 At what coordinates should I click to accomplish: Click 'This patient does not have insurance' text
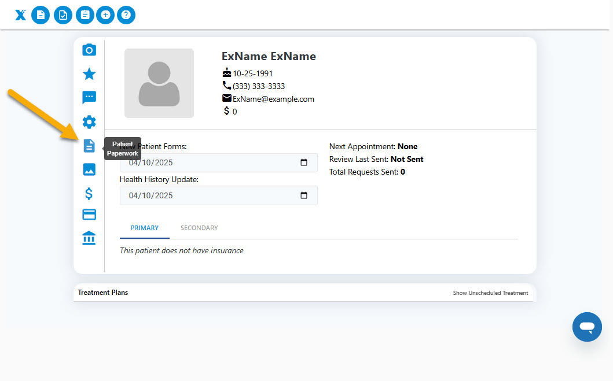coord(181,250)
